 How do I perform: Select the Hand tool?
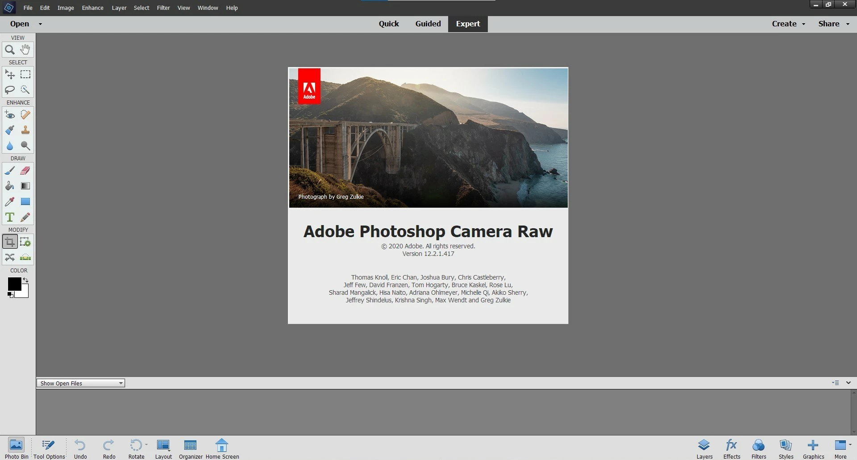25,50
